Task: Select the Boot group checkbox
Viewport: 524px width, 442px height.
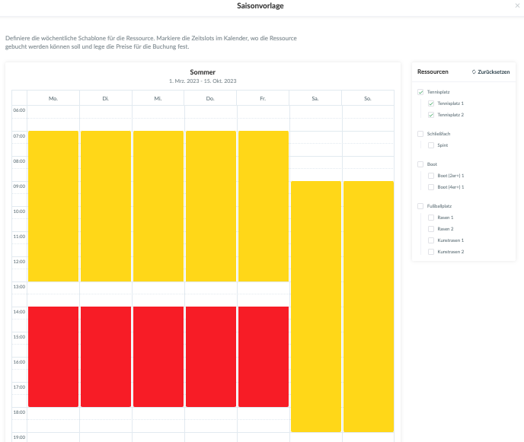Action: pos(420,164)
